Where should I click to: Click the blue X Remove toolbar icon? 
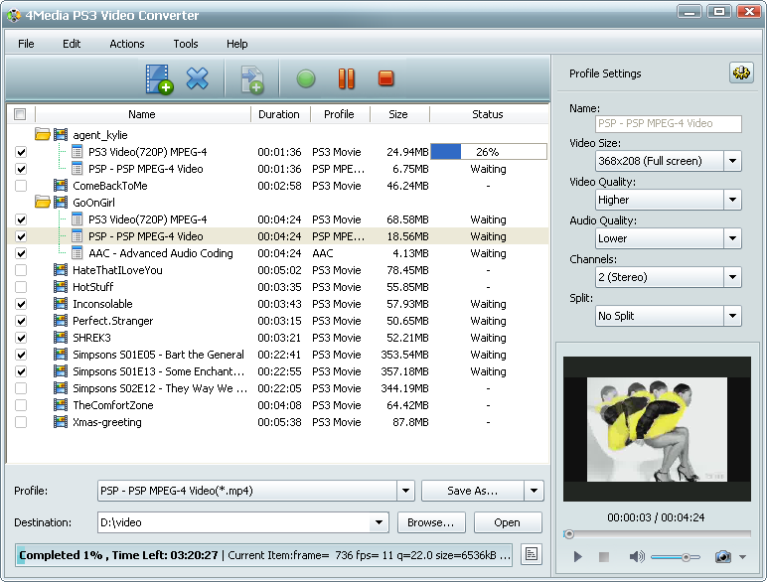(197, 78)
